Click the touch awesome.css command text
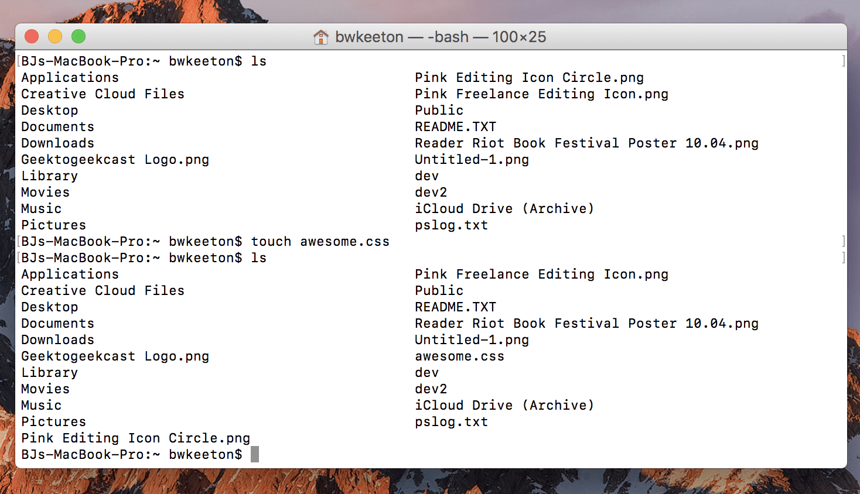Viewport: 860px width, 494px height. click(320, 241)
